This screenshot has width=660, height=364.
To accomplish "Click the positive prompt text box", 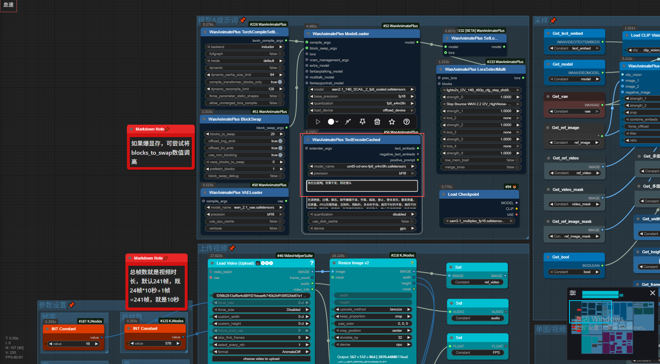I will tap(362, 186).
